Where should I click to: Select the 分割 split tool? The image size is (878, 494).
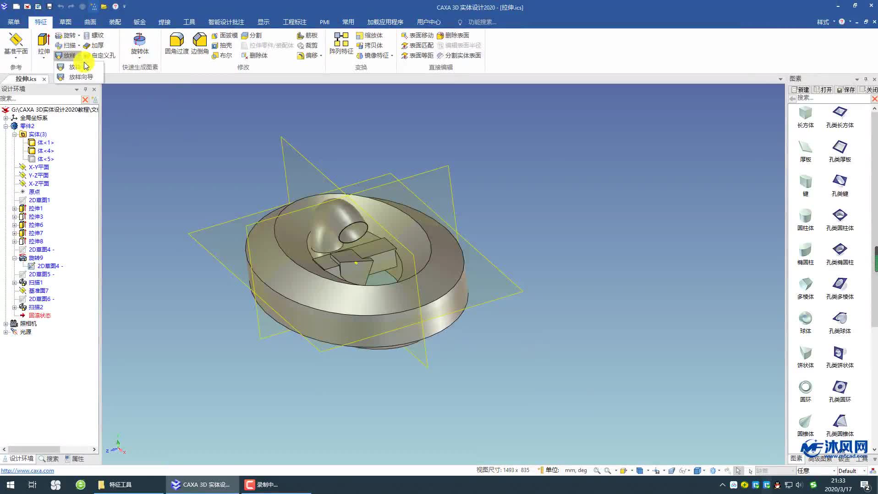click(252, 35)
